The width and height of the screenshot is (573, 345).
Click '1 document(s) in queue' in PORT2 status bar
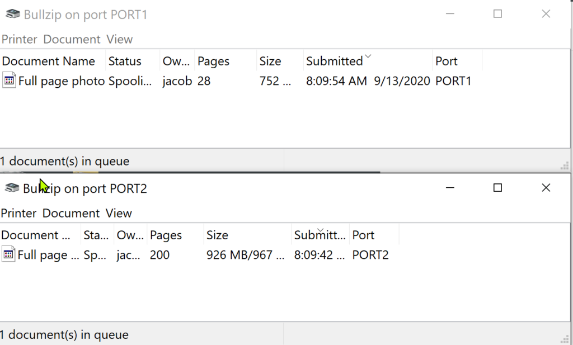pos(64,335)
